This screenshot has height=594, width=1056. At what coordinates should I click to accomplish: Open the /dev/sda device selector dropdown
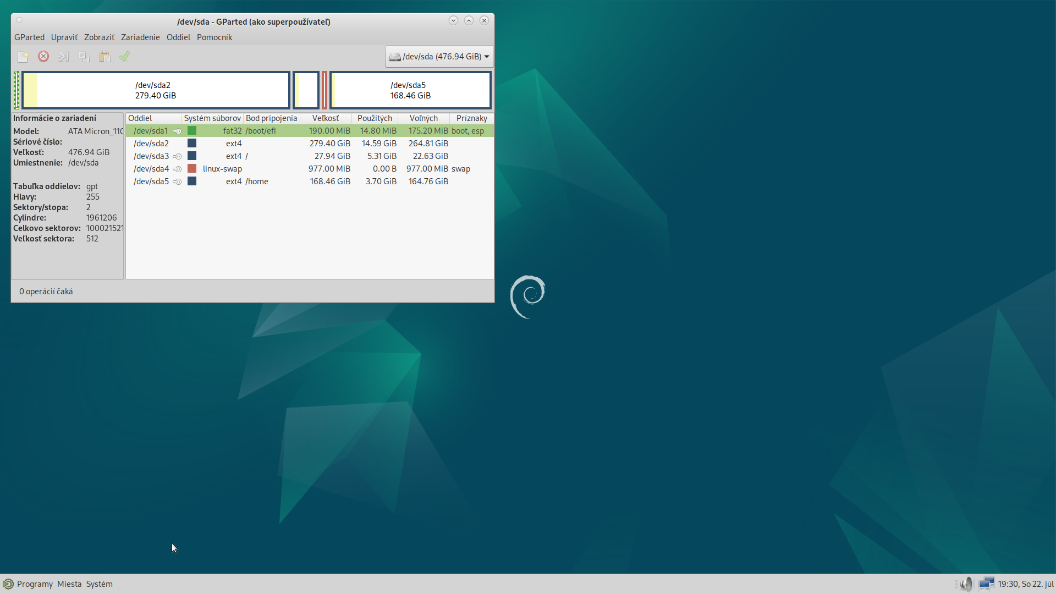pyautogui.click(x=439, y=57)
